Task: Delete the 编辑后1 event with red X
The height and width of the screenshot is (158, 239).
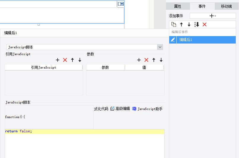Action: tap(205, 24)
